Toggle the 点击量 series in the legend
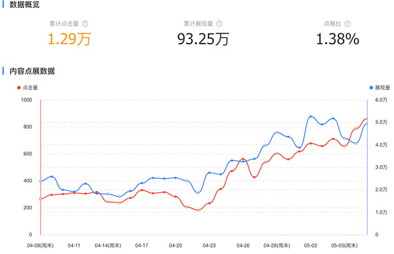This screenshot has width=394, height=254. point(28,88)
